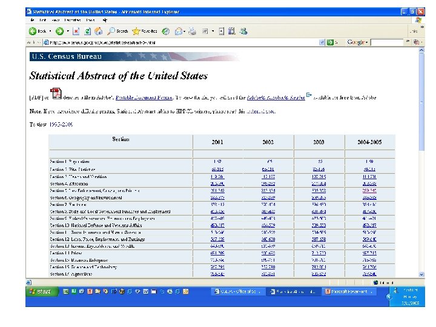
Task: Click the Google toolbar search box
Action: tap(387, 42)
